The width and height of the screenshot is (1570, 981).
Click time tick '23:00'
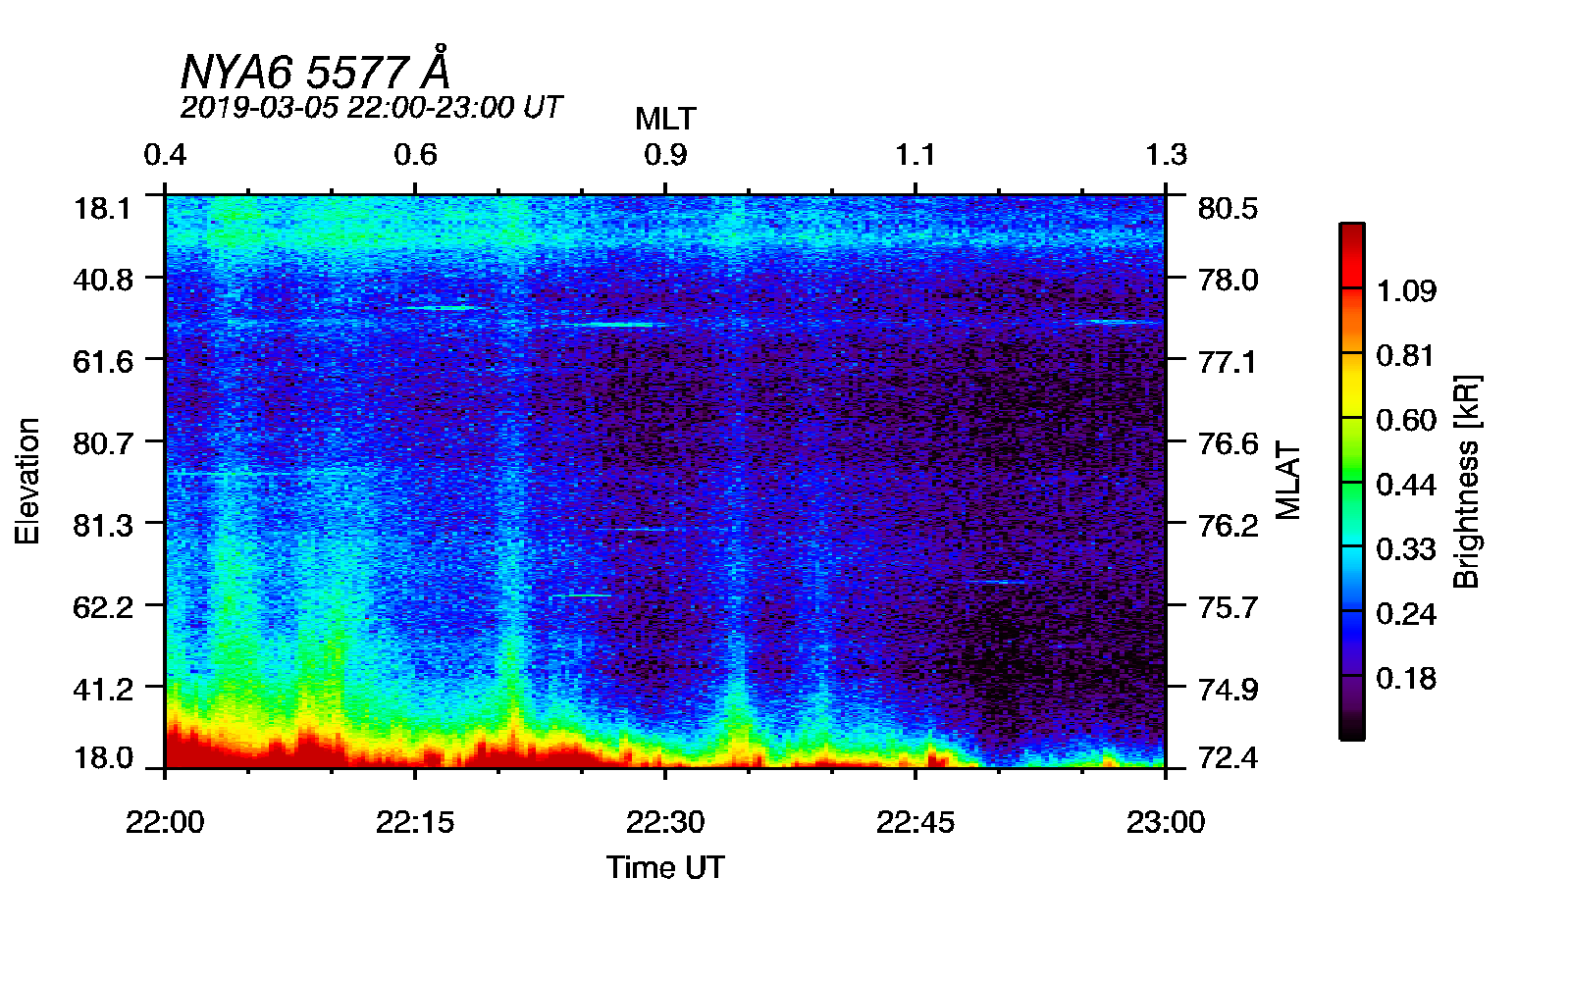(1166, 822)
